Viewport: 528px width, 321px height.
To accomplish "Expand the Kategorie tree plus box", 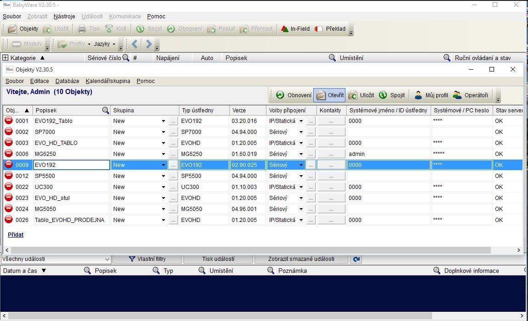I will tap(6, 58).
